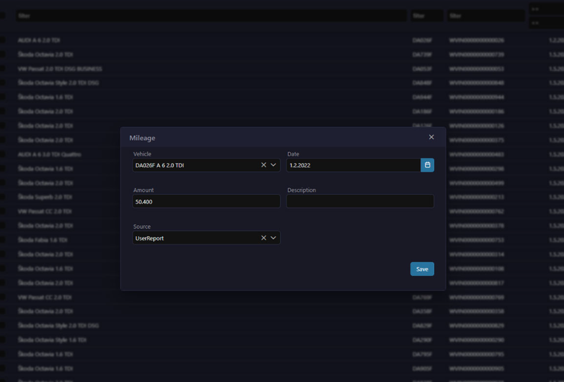Image resolution: width=564 pixels, height=382 pixels.
Task: Click the Amount field with 50.400
Action: [x=206, y=201]
